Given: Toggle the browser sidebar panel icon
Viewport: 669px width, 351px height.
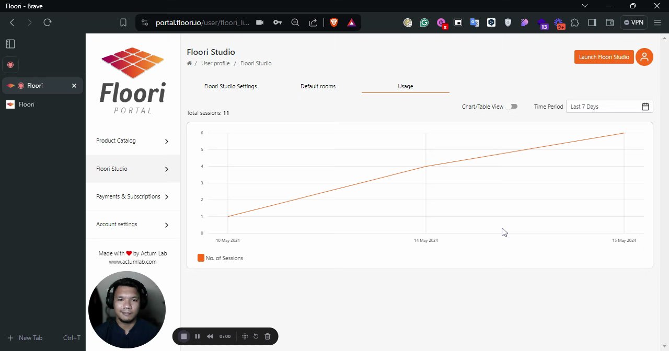Looking at the screenshot, I should [x=592, y=22].
